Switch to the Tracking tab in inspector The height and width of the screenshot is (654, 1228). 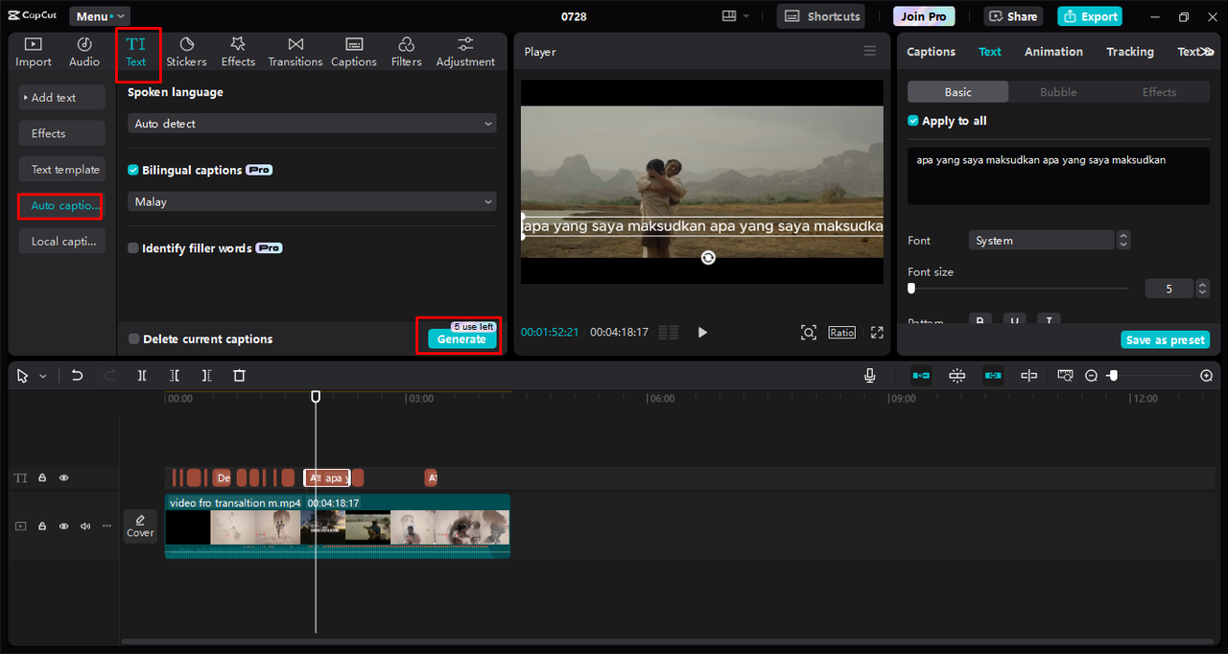coord(1130,52)
